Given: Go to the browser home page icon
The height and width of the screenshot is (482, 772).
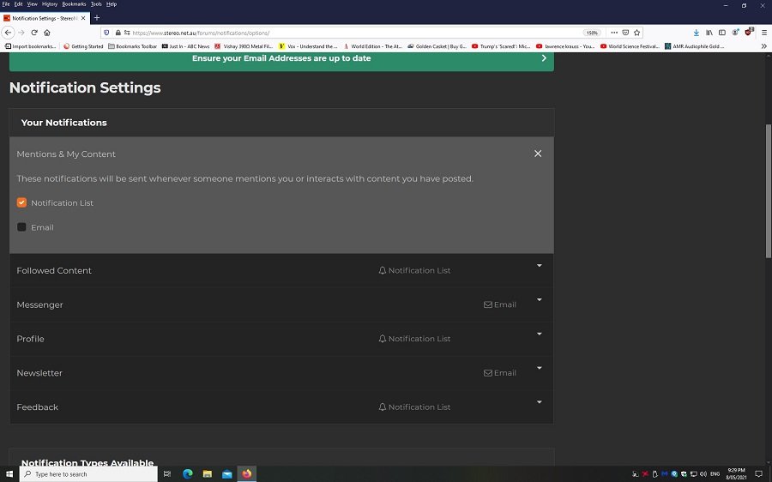Looking at the screenshot, I should tap(47, 33).
